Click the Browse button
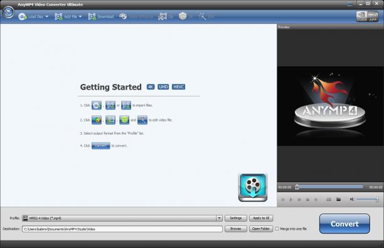The width and height of the screenshot is (384, 248). (x=235, y=229)
